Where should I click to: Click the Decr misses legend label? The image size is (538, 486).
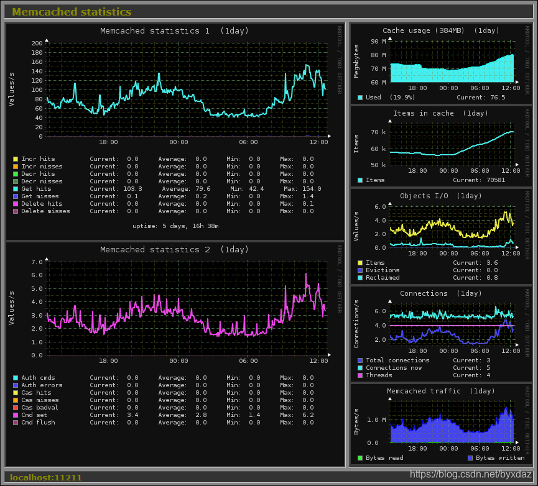coord(42,181)
